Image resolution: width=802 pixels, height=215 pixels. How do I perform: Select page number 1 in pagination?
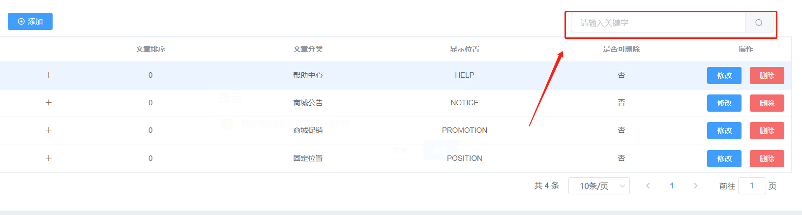(x=672, y=186)
